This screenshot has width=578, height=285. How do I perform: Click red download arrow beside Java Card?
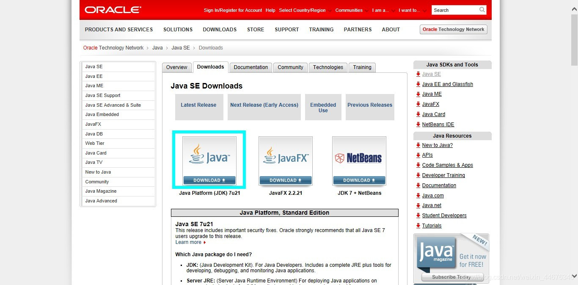[x=418, y=114]
